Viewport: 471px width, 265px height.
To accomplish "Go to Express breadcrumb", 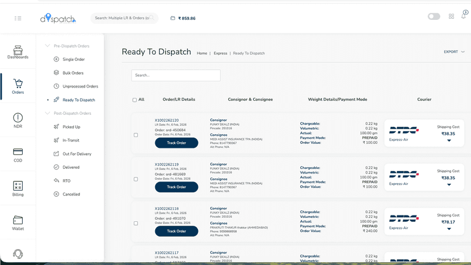I will point(220,53).
